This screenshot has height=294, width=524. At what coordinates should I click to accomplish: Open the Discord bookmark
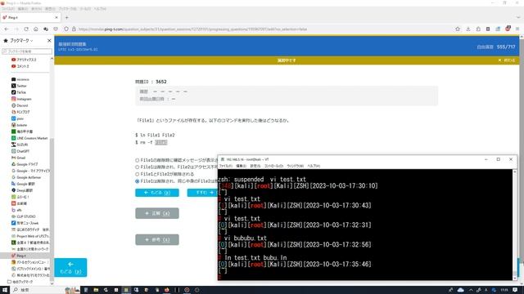(20, 105)
